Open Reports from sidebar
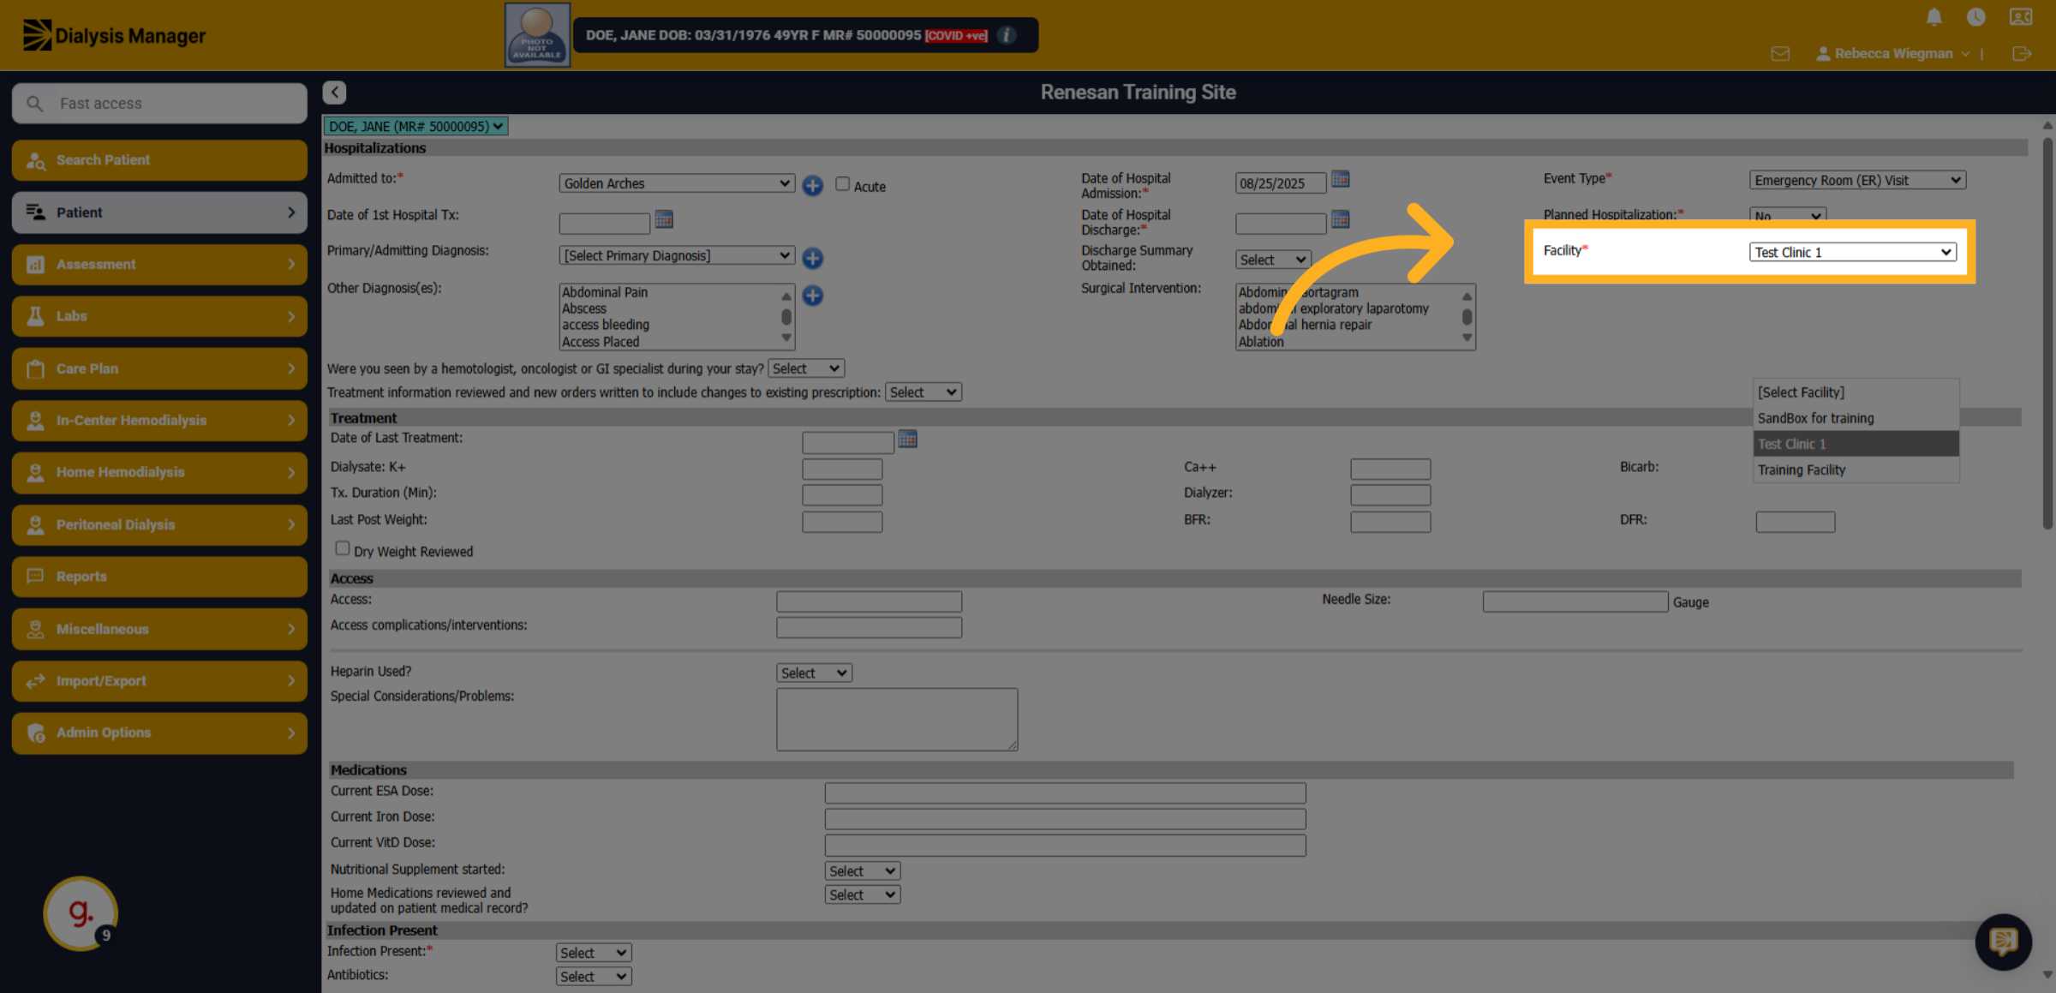 (x=159, y=577)
